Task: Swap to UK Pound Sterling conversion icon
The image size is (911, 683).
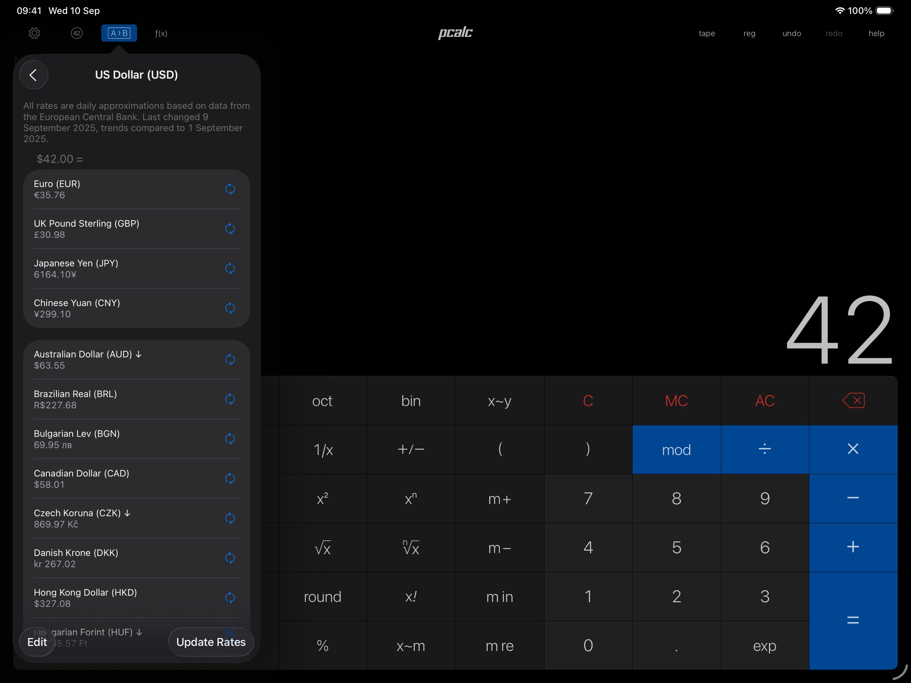Action: (x=230, y=228)
